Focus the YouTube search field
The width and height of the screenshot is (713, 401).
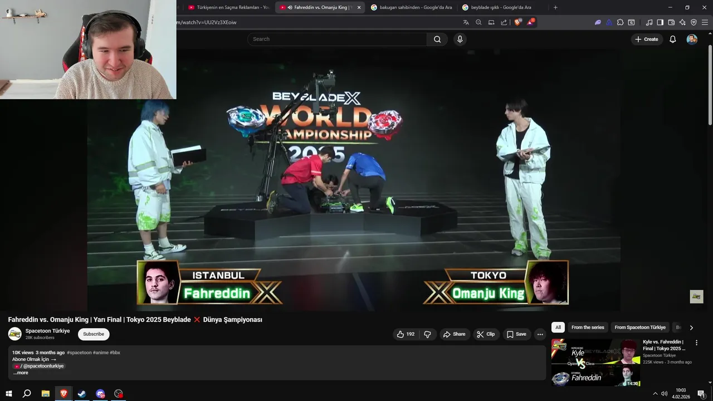(x=337, y=39)
